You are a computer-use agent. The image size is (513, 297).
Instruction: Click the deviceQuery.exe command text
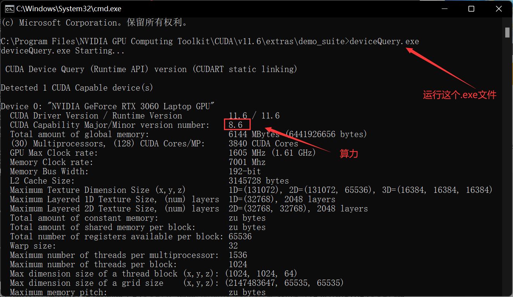click(384, 41)
